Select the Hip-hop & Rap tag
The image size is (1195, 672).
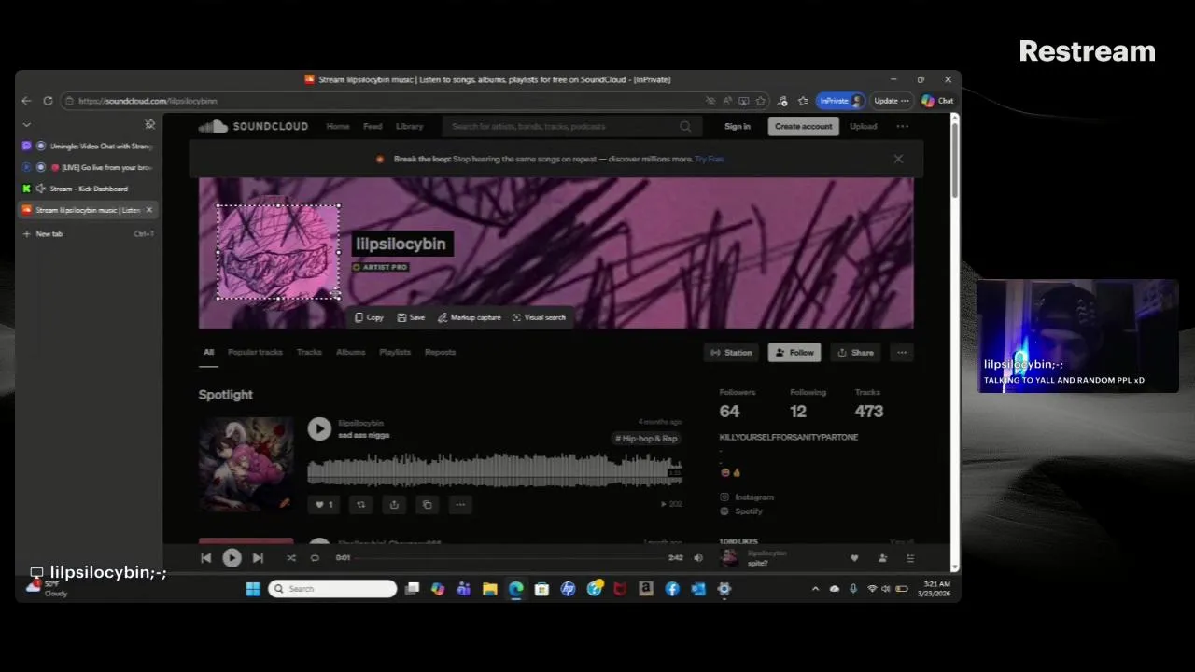pos(646,439)
